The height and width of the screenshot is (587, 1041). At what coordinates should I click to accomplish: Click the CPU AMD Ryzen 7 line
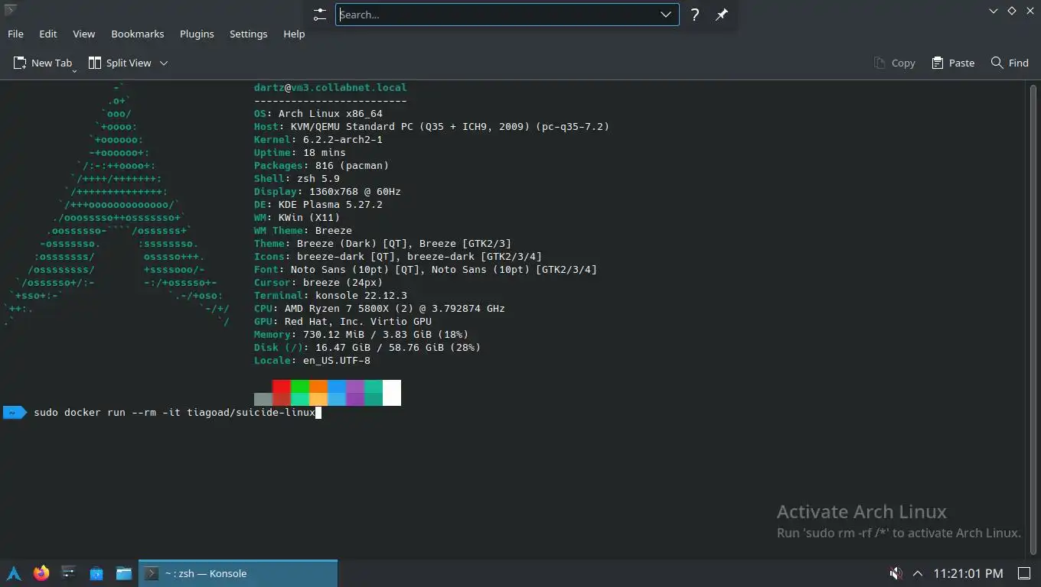click(x=380, y=308)
